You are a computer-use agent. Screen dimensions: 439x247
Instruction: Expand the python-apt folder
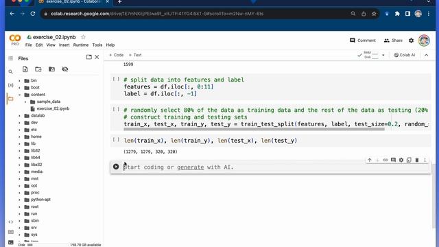[x=19, y=200]
